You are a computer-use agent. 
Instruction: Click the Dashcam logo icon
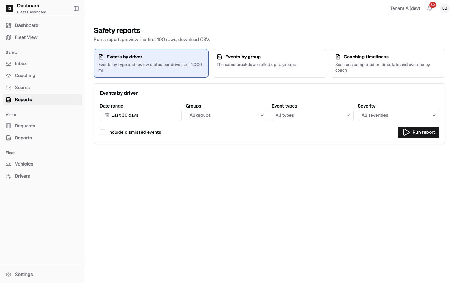(10, 8)
